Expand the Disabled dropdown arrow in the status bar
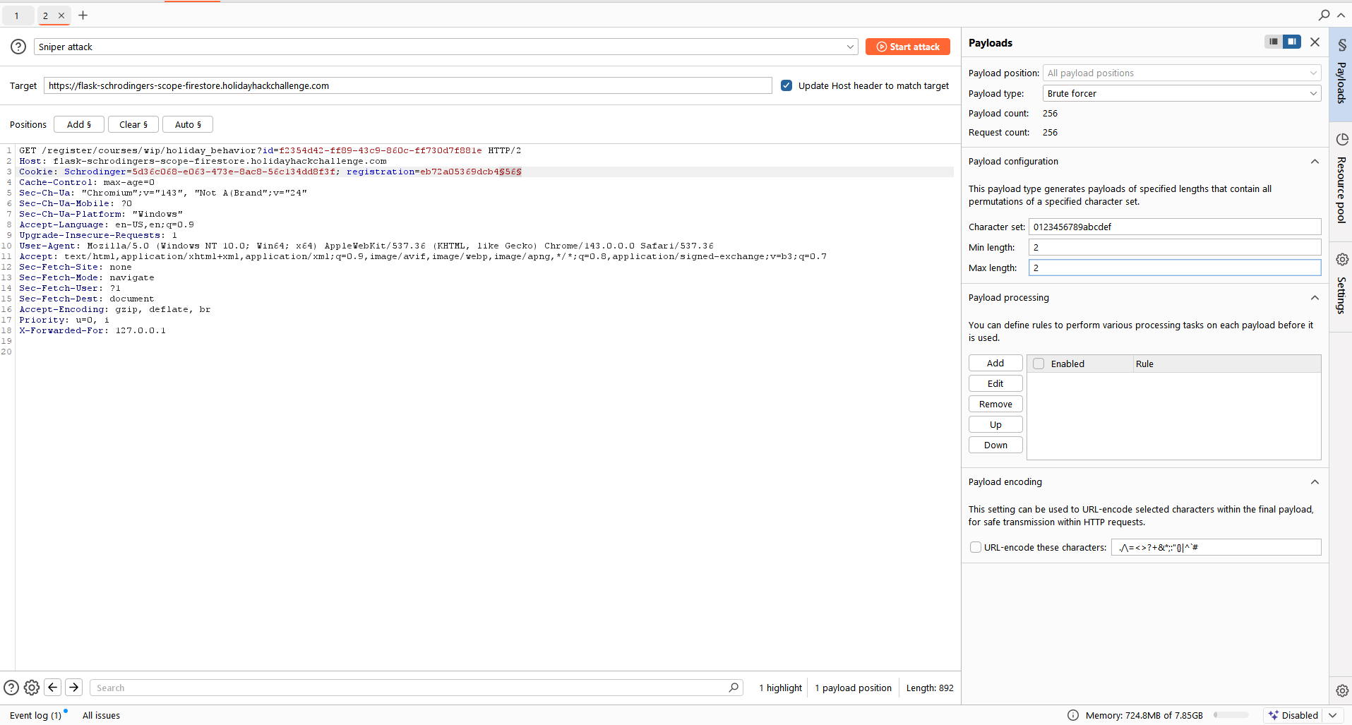This screenshot has width=1352, height=725. coord(1332,715)
